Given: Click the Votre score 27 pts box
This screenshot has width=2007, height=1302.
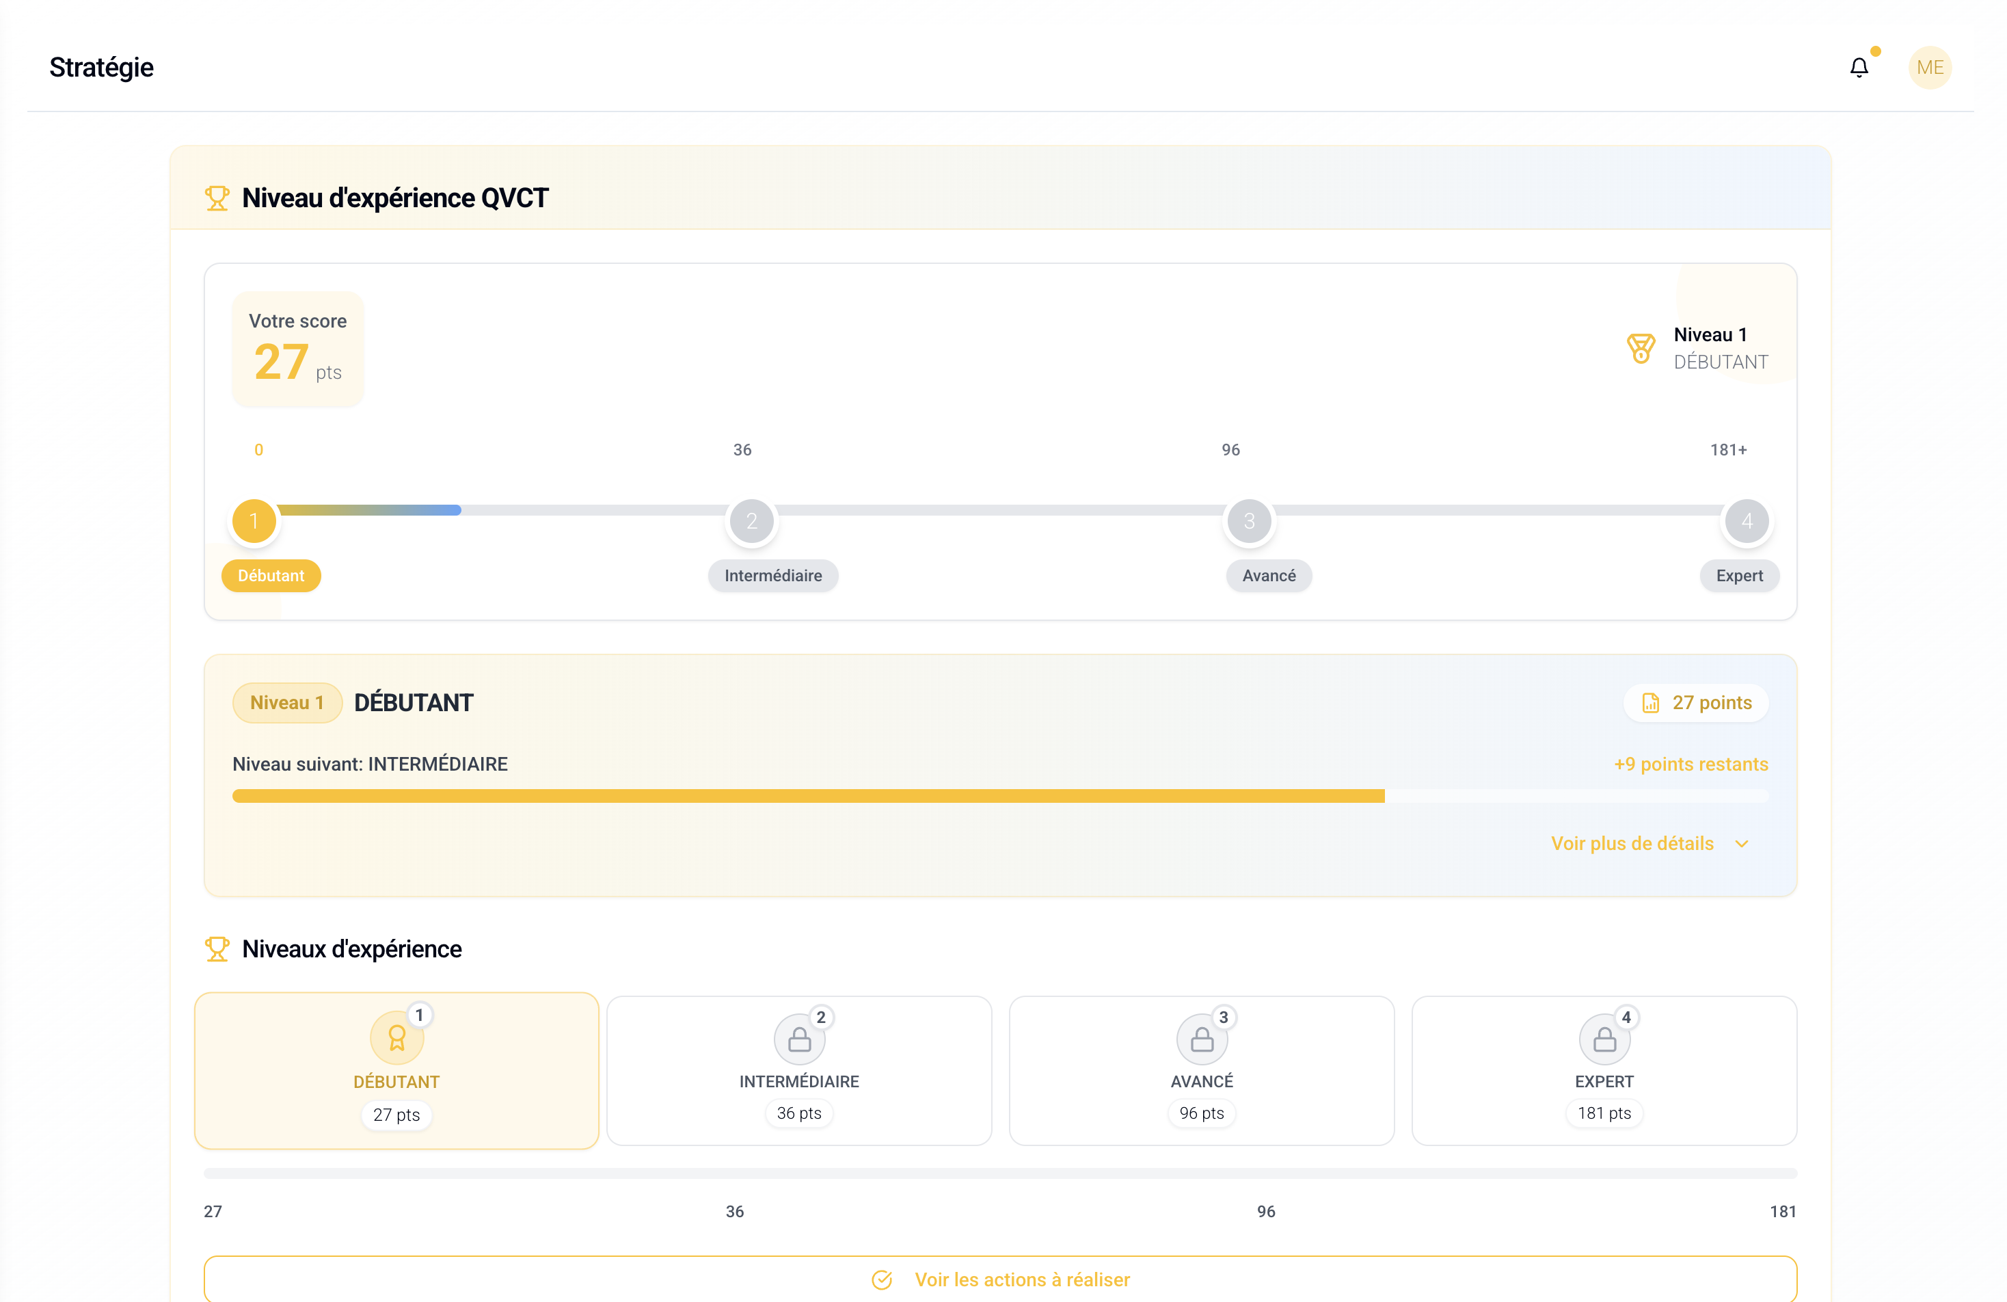Looking at the screenshot, I should pyautogui.click(x=297, y=349).
